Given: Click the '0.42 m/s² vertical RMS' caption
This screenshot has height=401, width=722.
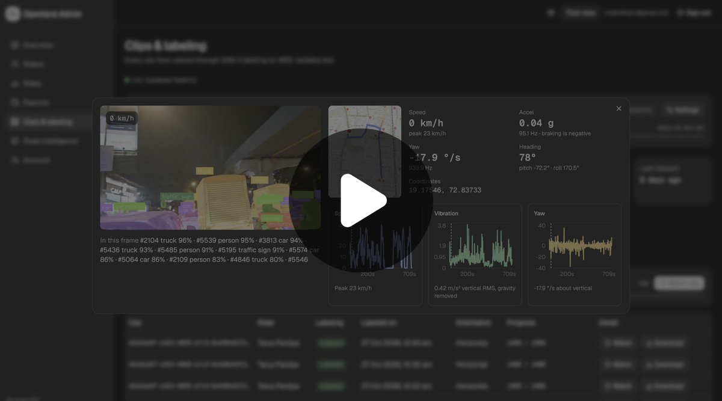Looking at the screenshot, I should [x=475, y=292].
